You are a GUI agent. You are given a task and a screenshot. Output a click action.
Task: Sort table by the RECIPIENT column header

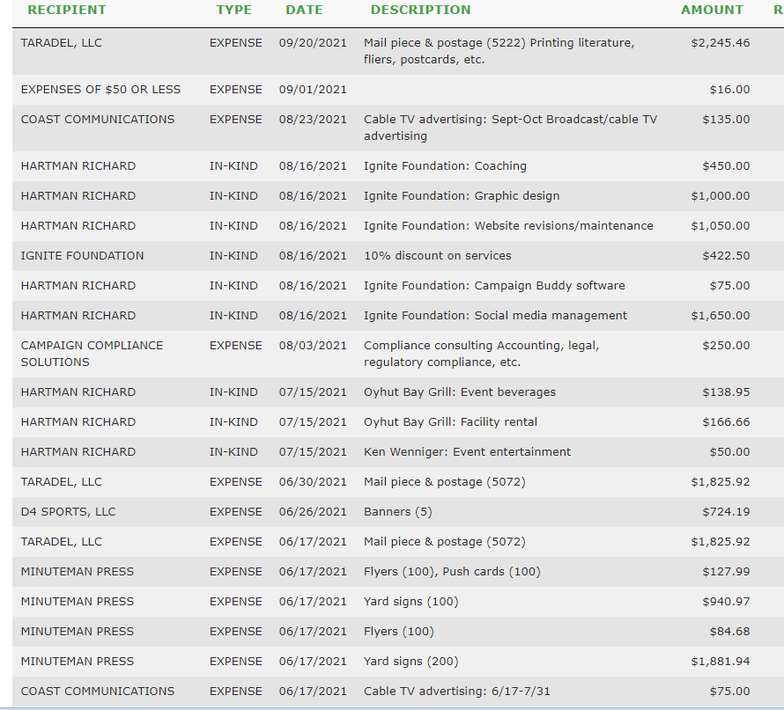(x=67, y=10)
